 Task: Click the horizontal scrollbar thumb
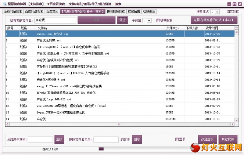tap(119, 124)
